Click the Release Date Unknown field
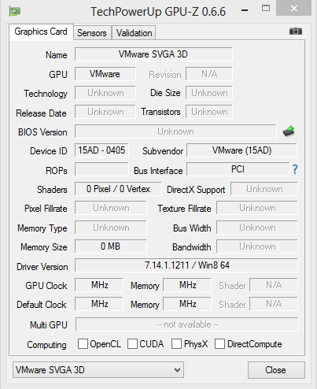 [x=105, y=112]
